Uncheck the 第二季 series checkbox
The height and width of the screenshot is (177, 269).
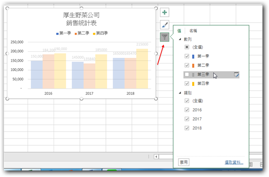tap(187, 65)
